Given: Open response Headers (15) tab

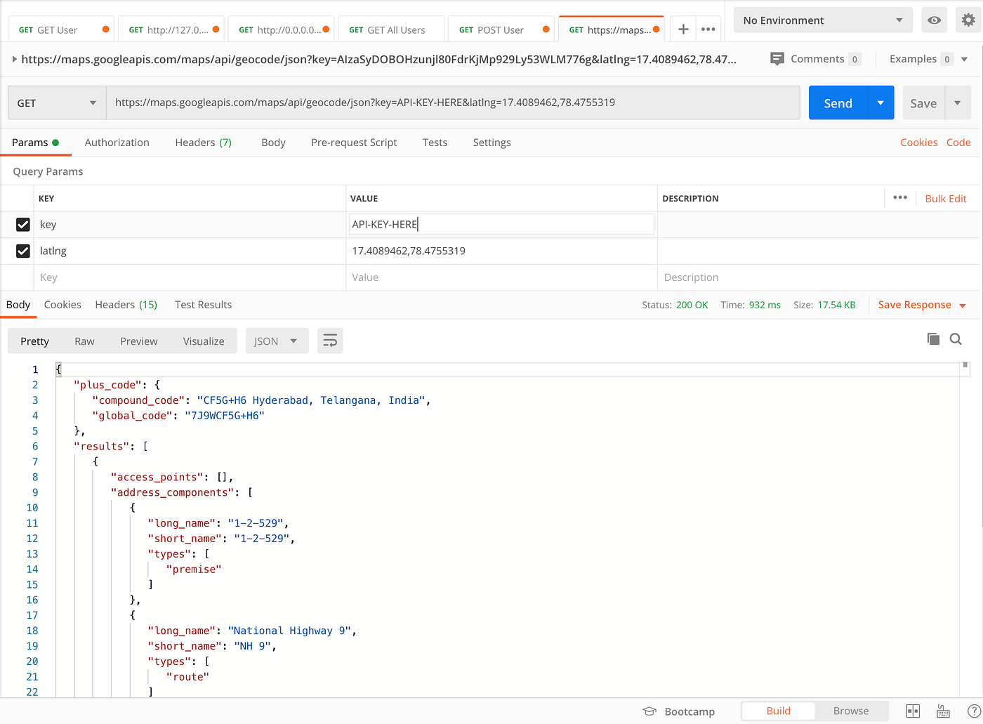Looking at the screenshot, I should (x=126, y=305).
